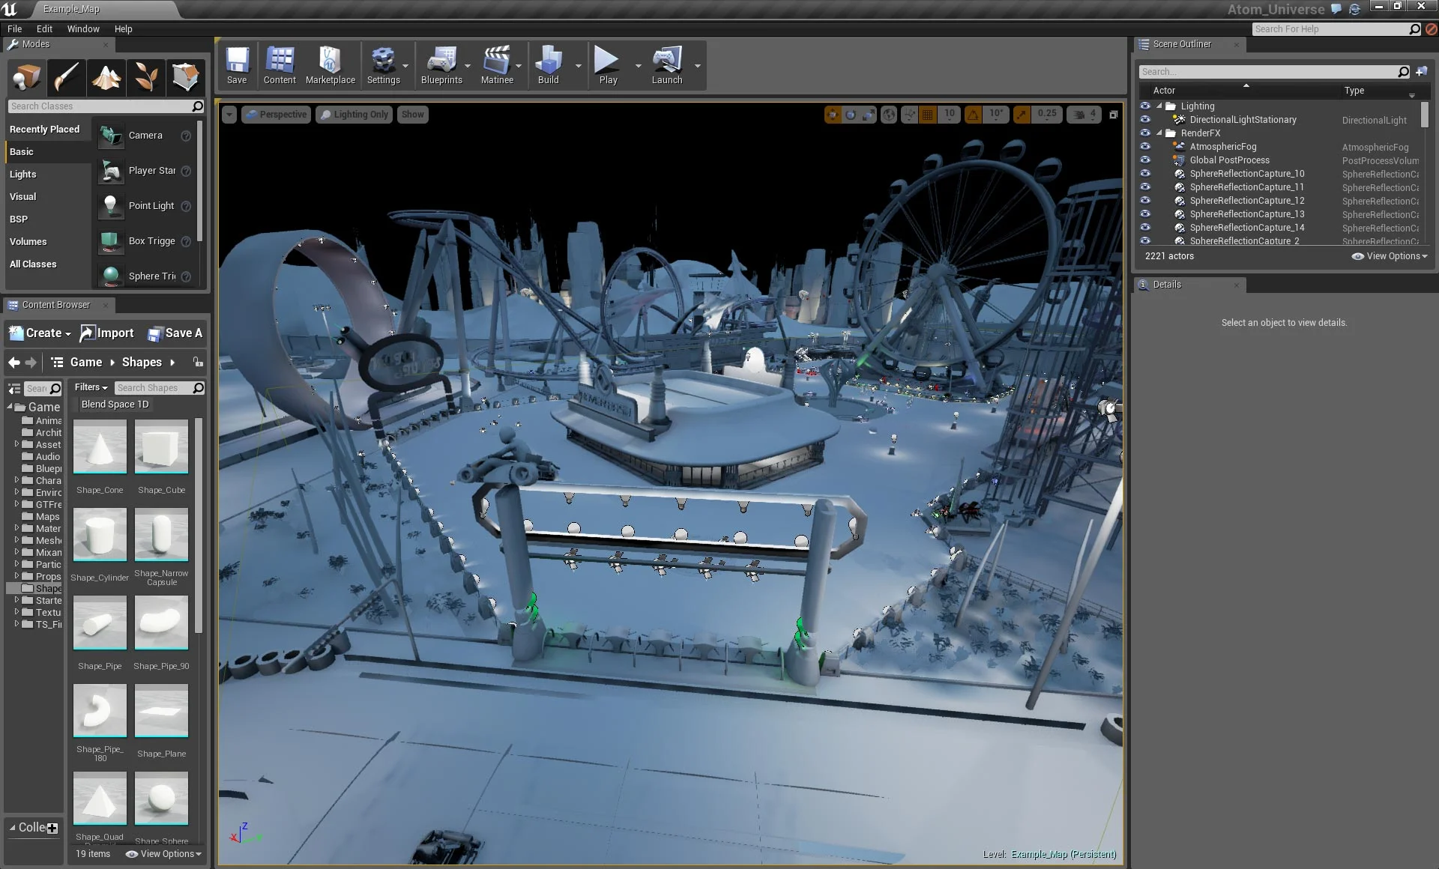Viewport: 1439px width, 869px height.
Task: Select the Shape_Cube asset thumbnail
Action: coord(161,448)
